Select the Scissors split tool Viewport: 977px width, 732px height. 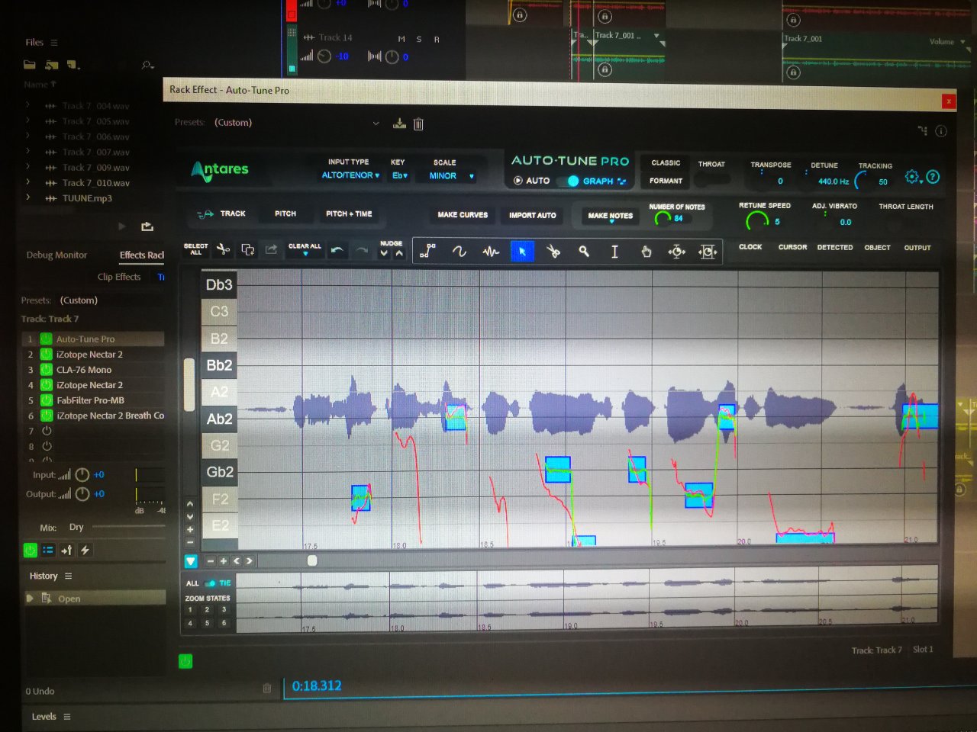coord(553,251)
